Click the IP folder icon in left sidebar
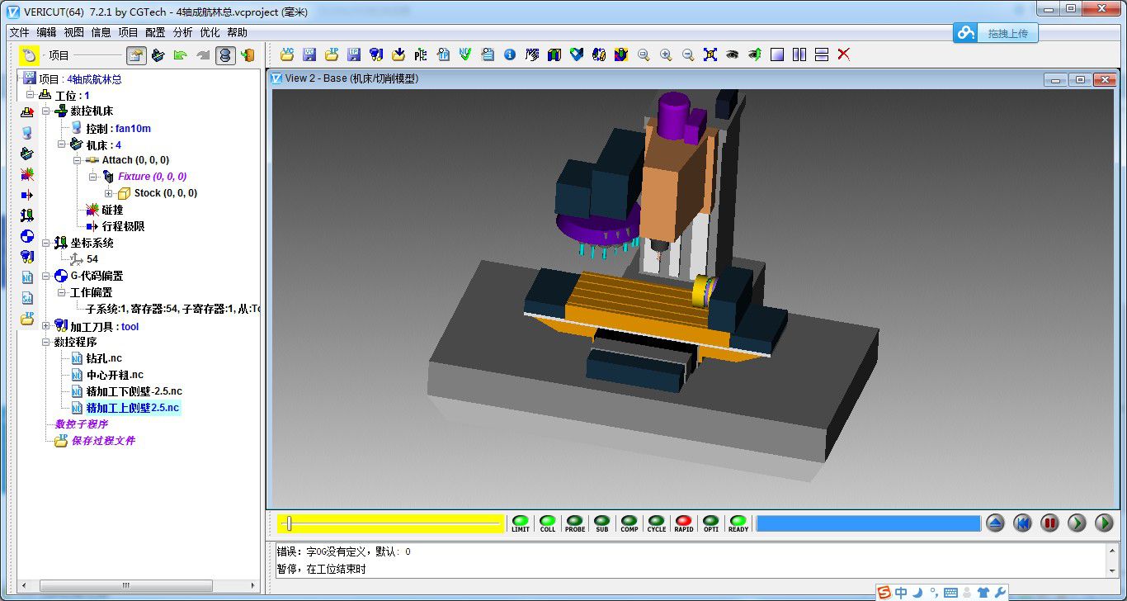1127x601 pixels. 27,319
